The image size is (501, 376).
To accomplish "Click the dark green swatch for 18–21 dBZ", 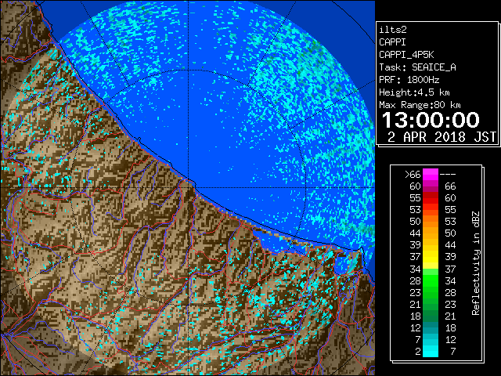I will pos(431,316).
